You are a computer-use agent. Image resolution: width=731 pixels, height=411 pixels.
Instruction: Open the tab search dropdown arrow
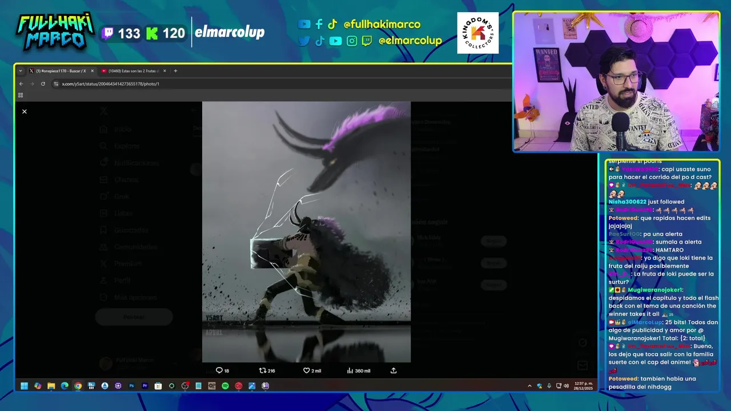coord(21,71)
